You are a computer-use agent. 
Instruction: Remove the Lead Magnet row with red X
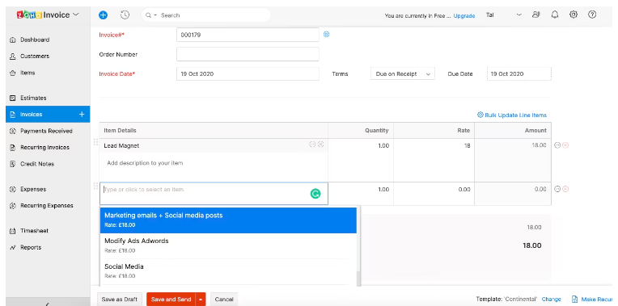point(565,145)
